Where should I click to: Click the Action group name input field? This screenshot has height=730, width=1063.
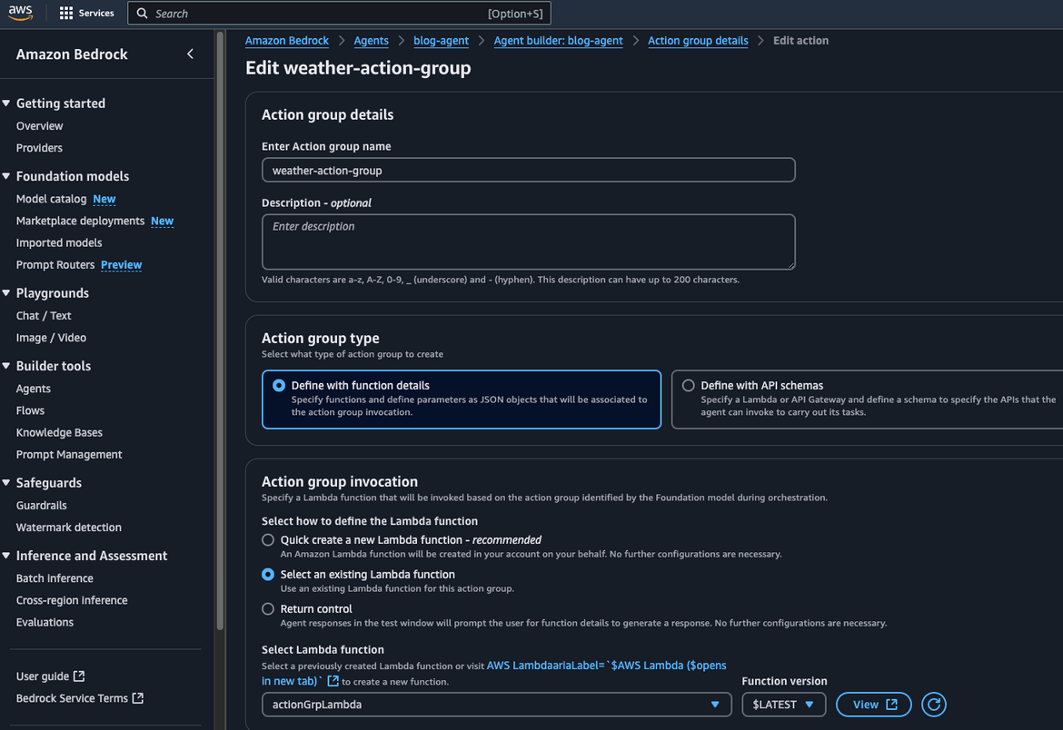coord(528,170)
